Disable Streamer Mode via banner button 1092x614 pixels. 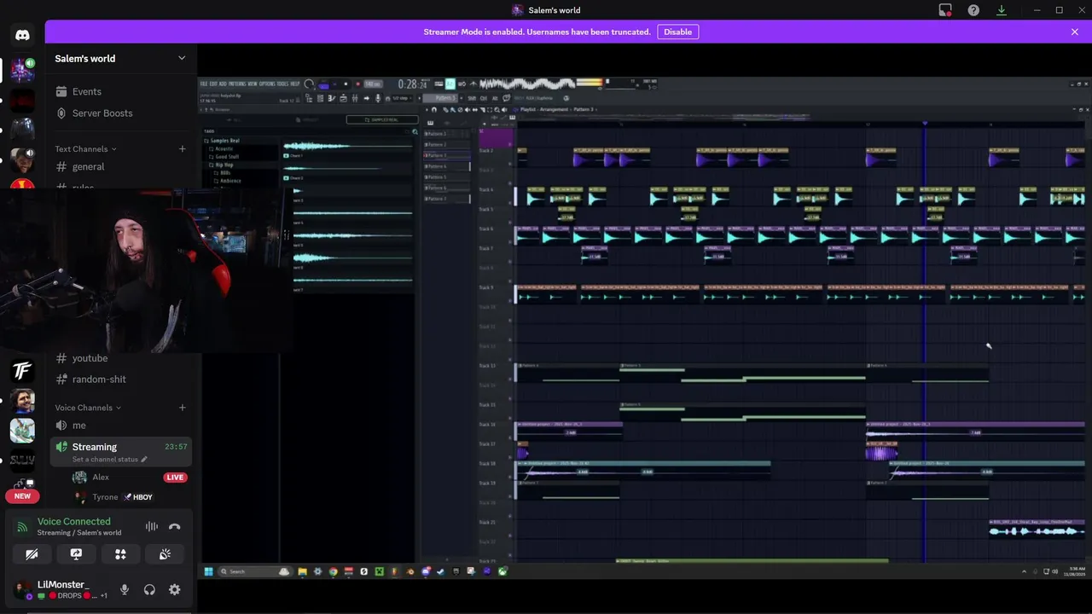coord(678,32)
